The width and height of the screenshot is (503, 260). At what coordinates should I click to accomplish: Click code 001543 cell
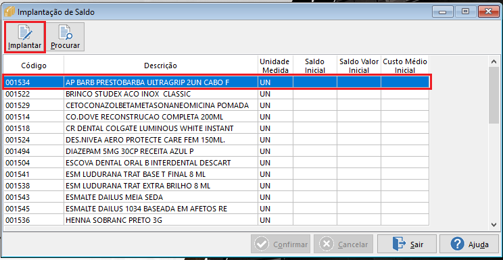[x=34, y=197]
